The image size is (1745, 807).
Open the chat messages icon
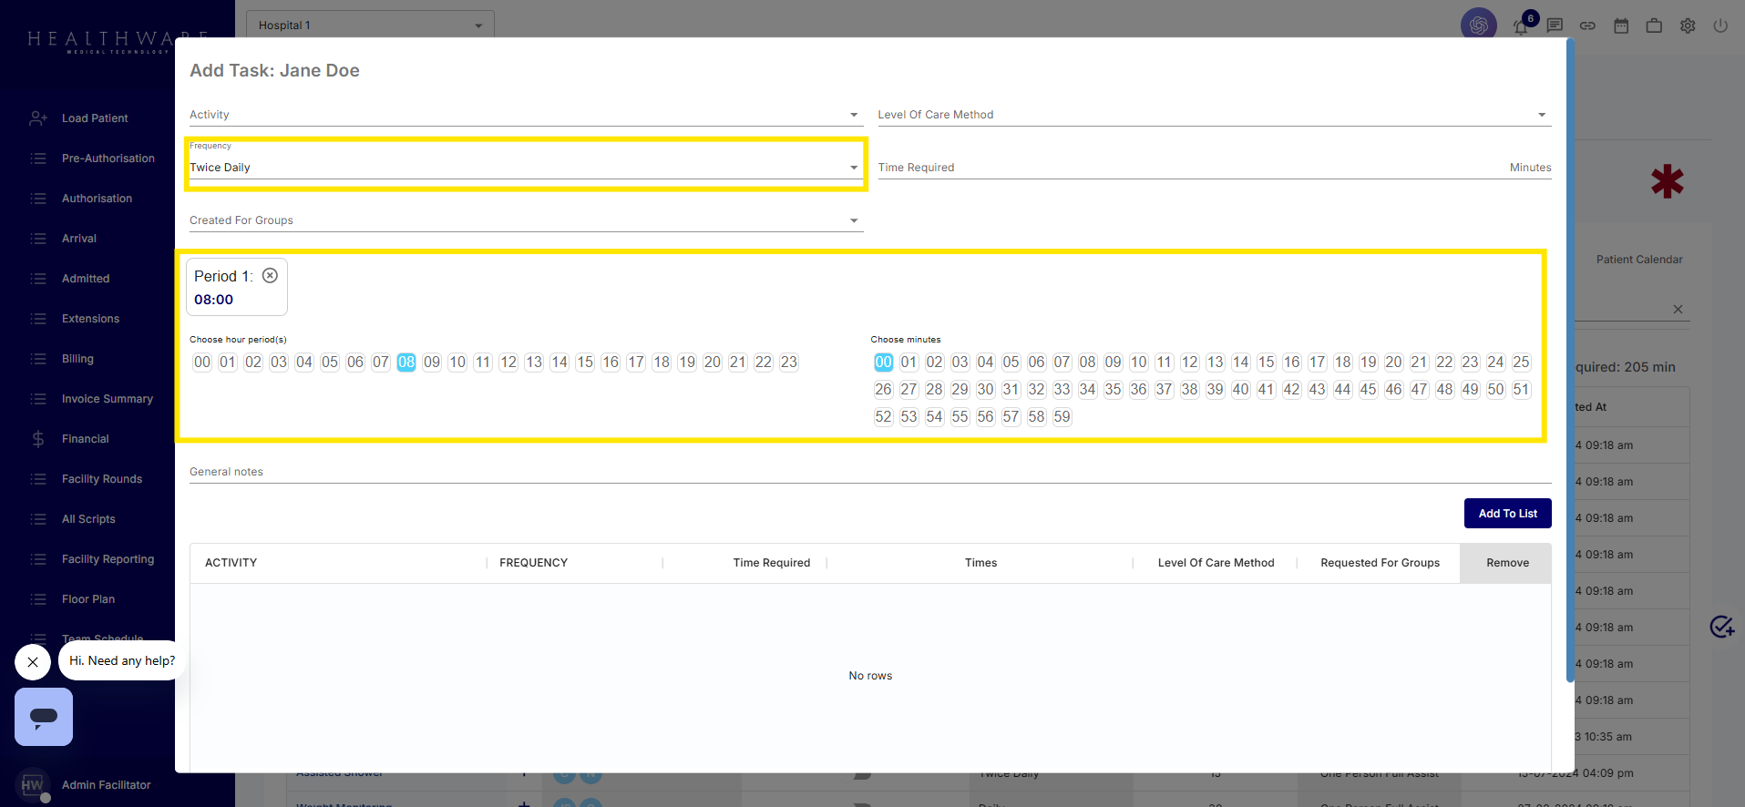[1555, 26]
